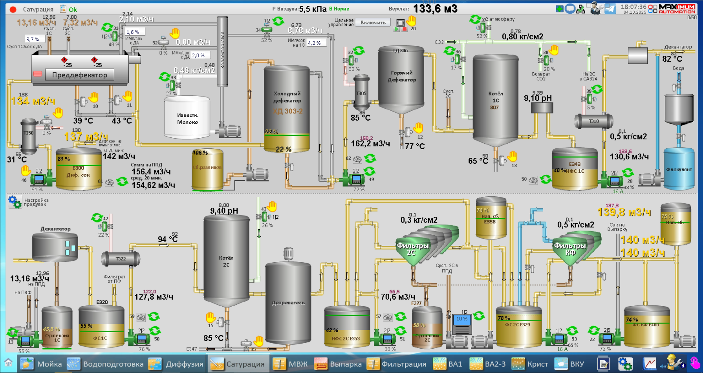Open pump 49 control panel
The image size is (703, 373).
tap(356, 179)
